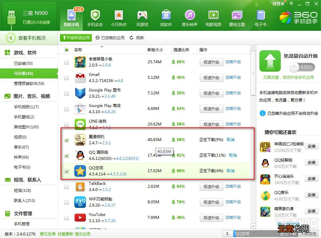Select 已安装(50) in the sidebar
The image size is (321, 238).
23,64
